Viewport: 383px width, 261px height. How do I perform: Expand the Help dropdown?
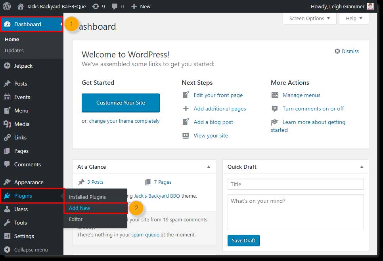pos(354,18)
